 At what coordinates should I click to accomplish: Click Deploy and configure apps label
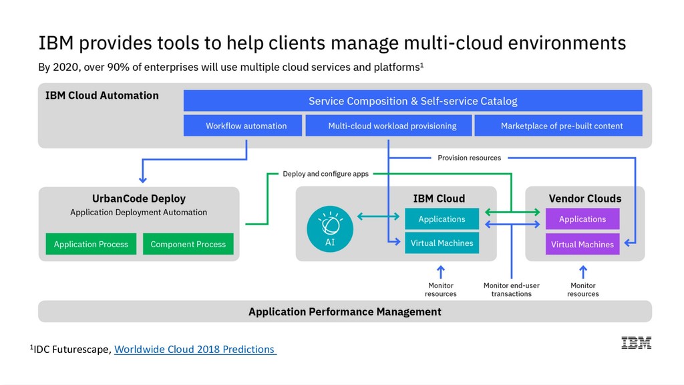click(x=325, y=174)
